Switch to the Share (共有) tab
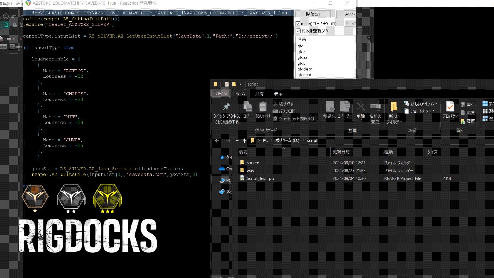 259,94
